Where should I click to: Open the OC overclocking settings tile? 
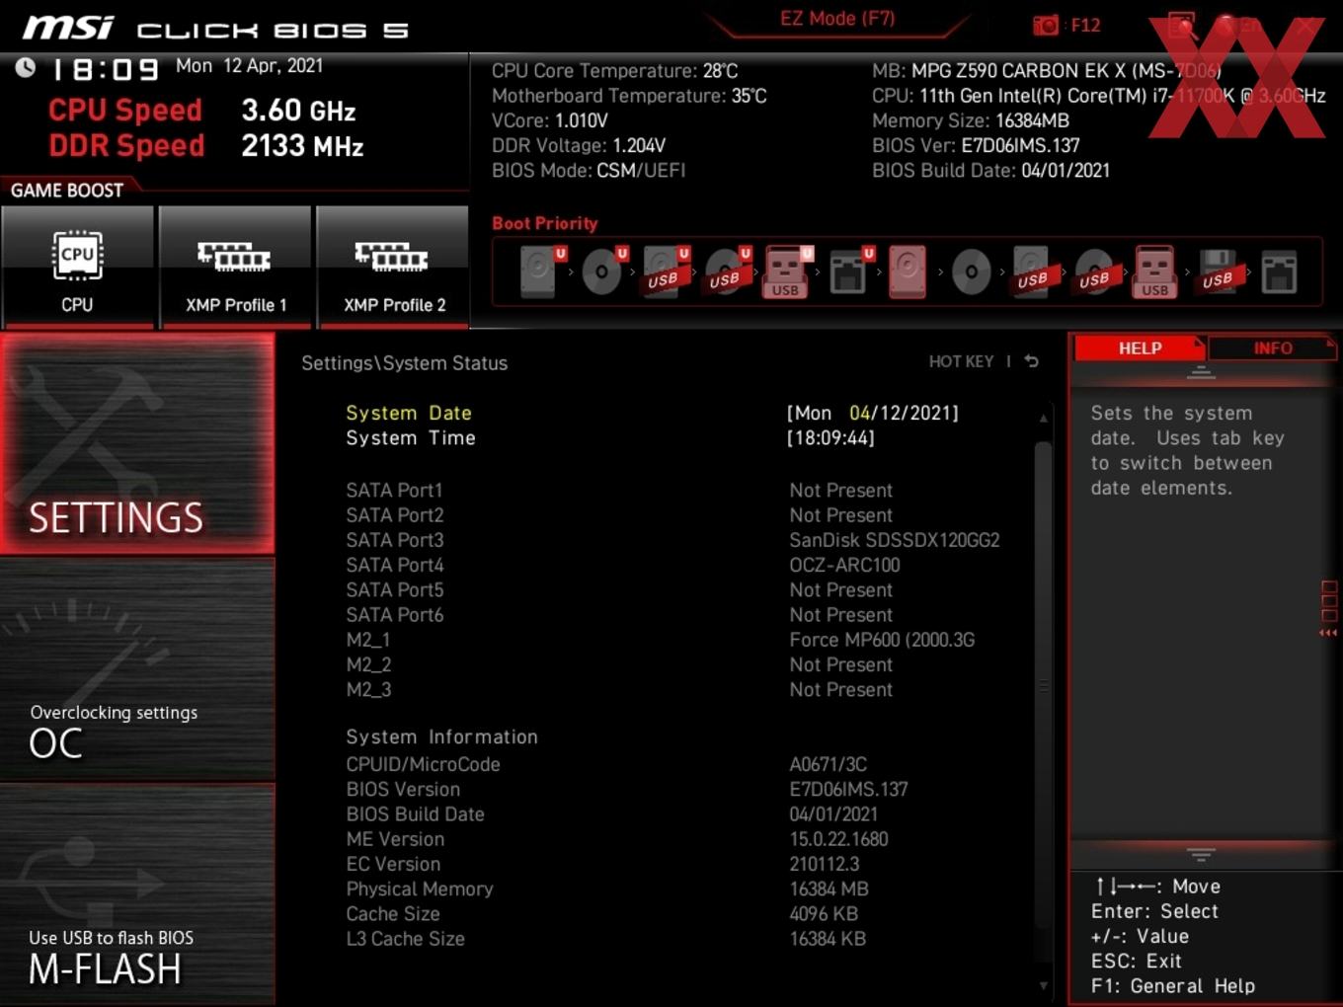coord(137,669)
